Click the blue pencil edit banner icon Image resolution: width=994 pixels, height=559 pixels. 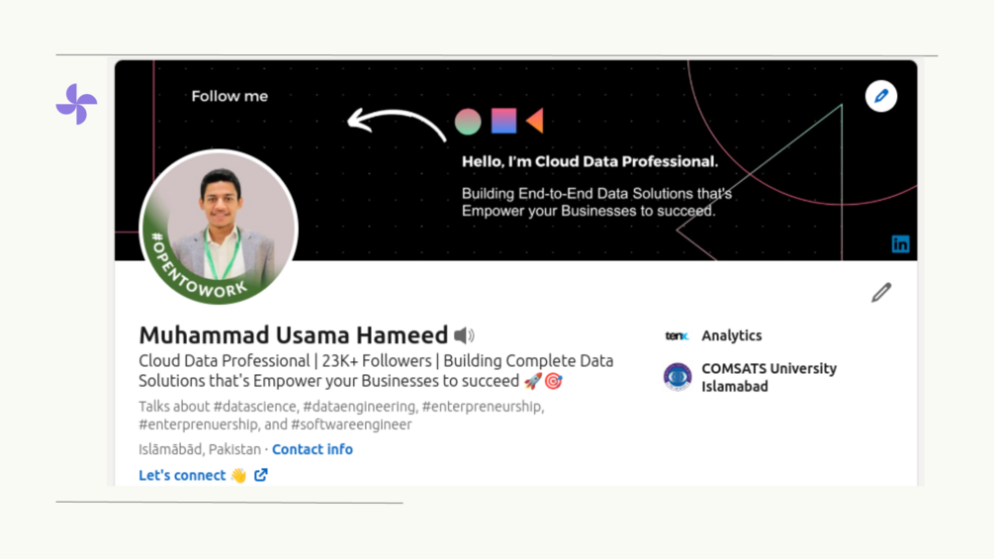(880, 96)
